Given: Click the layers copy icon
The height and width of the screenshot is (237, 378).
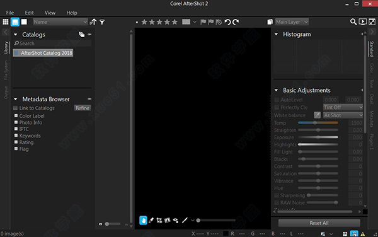Looking at the screenshot, I should click(x=270, y=22).
